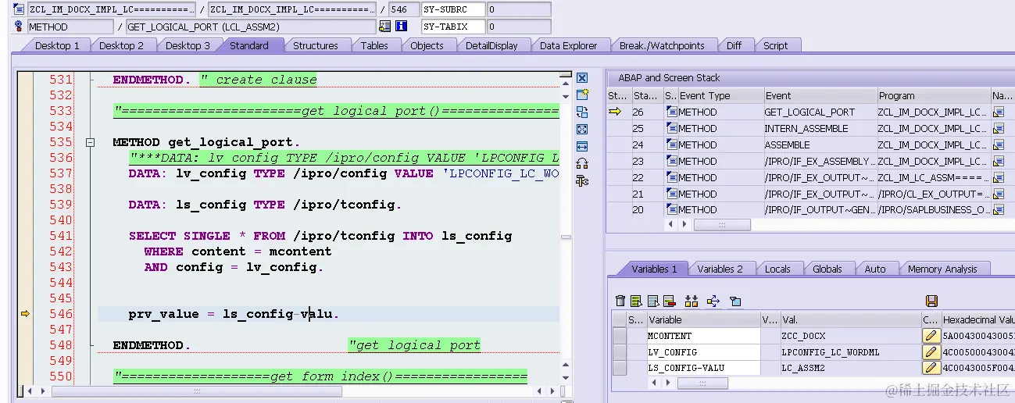1015x403 pixels.
Task: Click the source document icon by program name
Action: pos(19,9)
